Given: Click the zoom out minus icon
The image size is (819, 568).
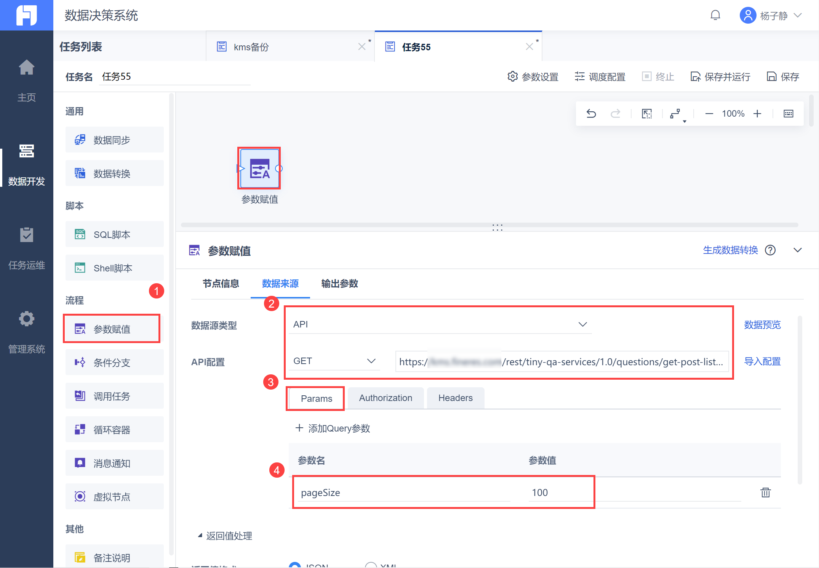Looking at the screenshot, I should (x=709, y=114).
